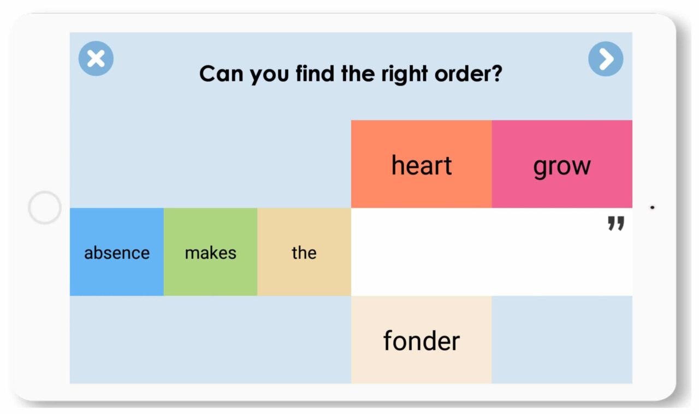The height and width of the screenshot is (414, 699).
Task: Click the empty area below the "absence" tile
Action: click(x=117, y=340)
